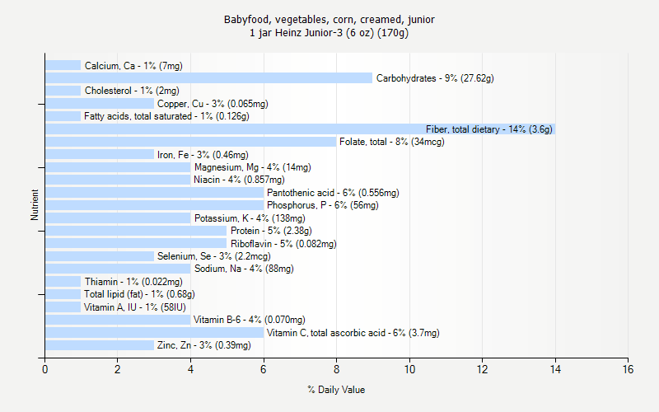Click the Protein bar in the chart
Viewport: 659px width, 412px height.
[x=136, y=231]
